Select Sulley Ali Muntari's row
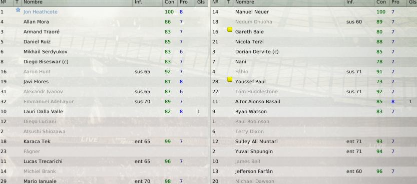 pyautogui.click(x=314, y=142)
